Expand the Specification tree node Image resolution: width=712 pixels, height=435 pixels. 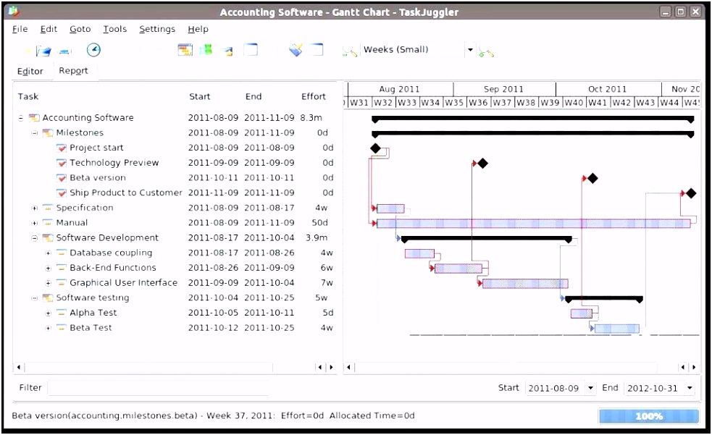(x=35, y=208)
